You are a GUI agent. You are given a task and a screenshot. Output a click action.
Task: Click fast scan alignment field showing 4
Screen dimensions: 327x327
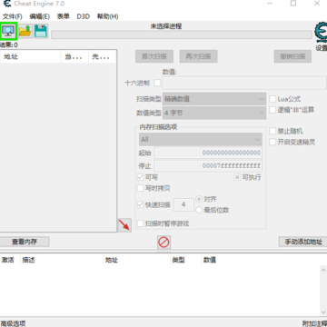pyautogui.click(x=183, y=204)
